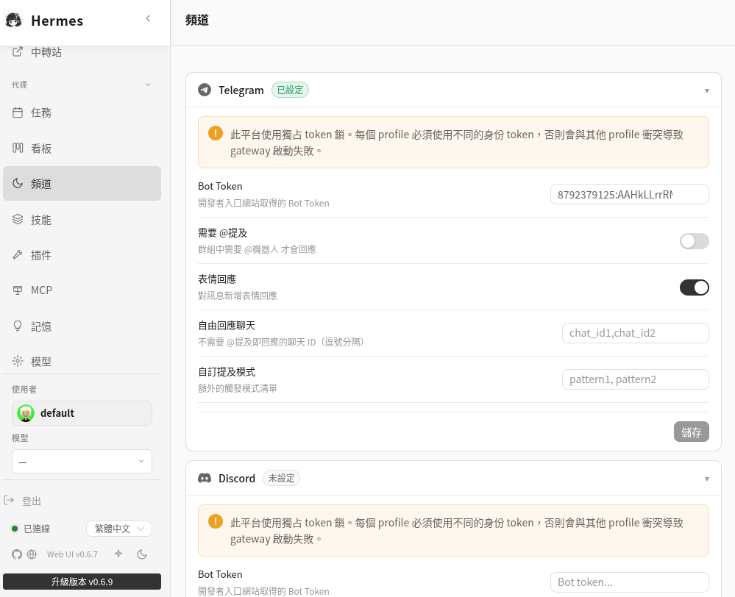The image size is (735, 597).
Task: Click the 登出 logout arrow icon
Action: [x=9, y=501]
